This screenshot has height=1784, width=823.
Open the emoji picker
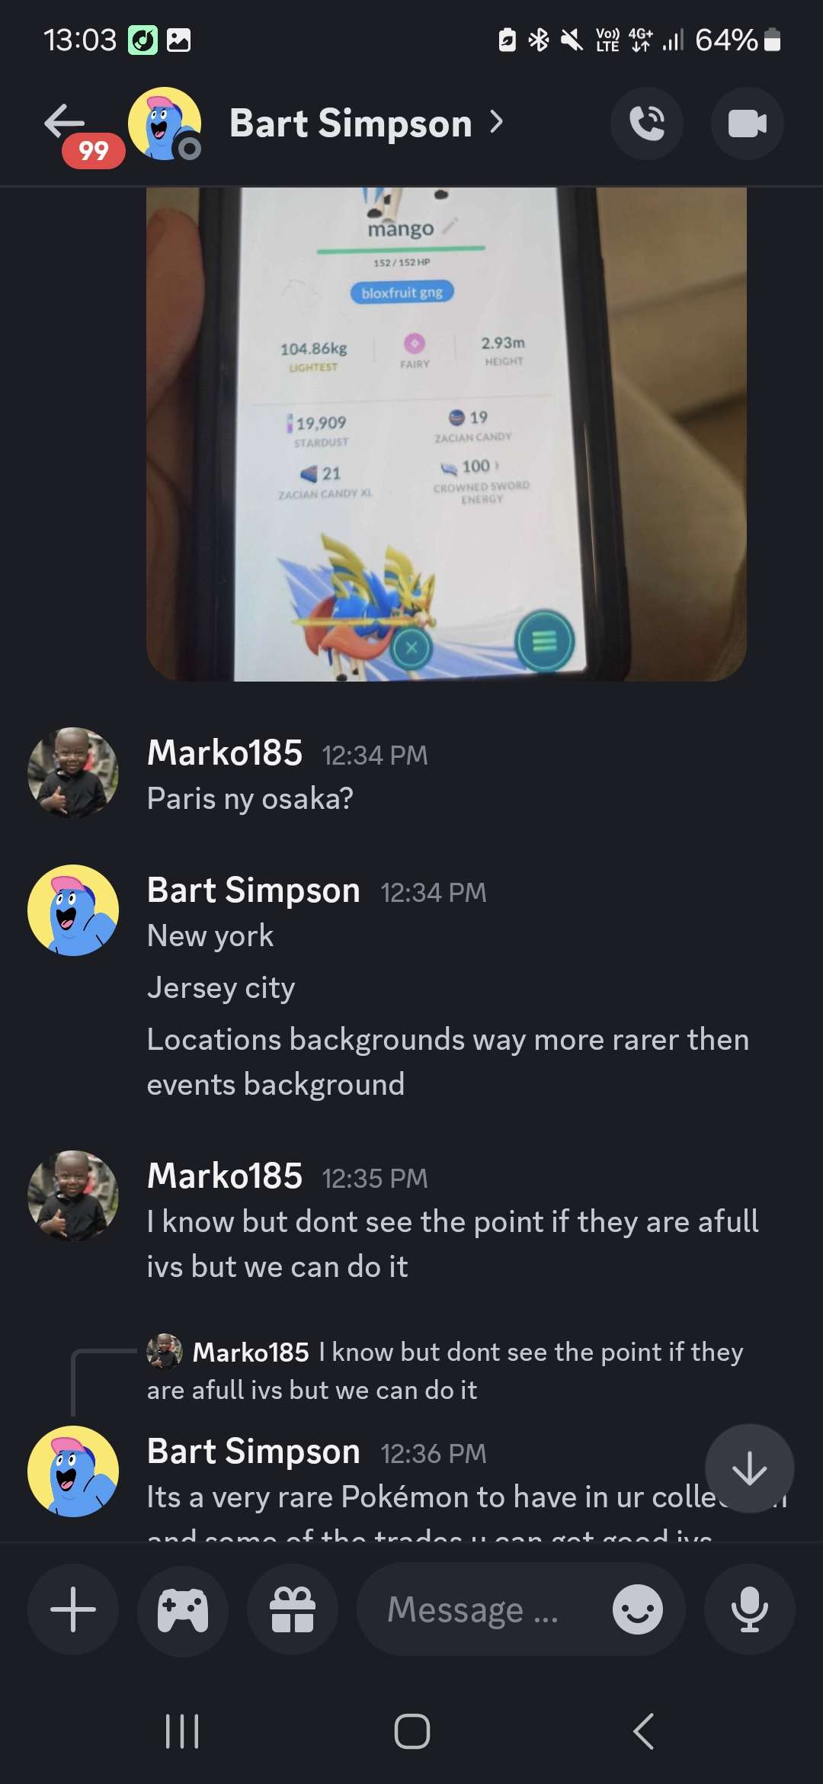[638, 1609]
